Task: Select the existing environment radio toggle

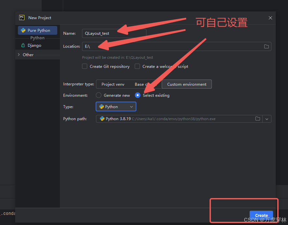Action: 138,95
